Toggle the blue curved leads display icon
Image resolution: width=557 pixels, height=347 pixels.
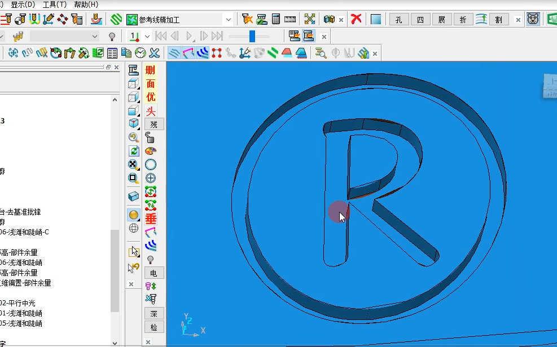click(x=202, y=53)
